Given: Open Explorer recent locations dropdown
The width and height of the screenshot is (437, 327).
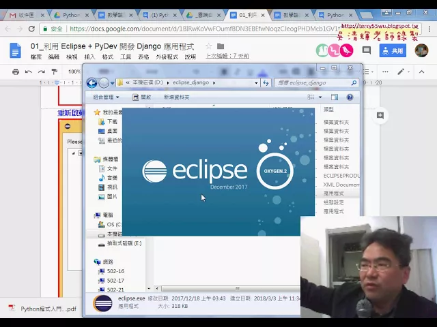Looking at the screenshot, I should point(112,83).
